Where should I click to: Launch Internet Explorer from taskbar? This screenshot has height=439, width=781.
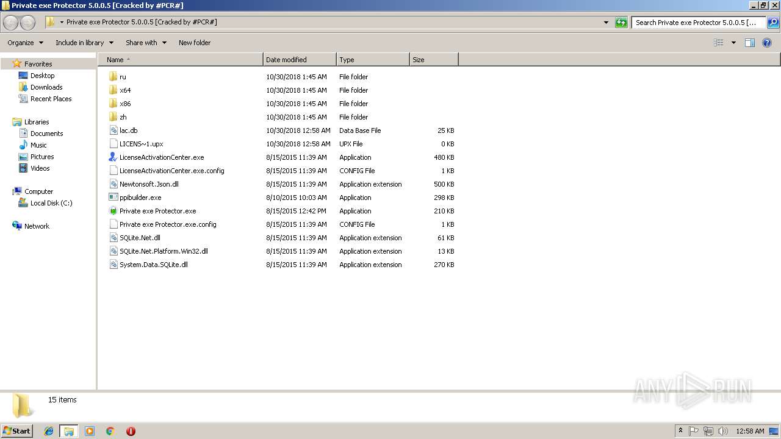[x=49, y=431]
